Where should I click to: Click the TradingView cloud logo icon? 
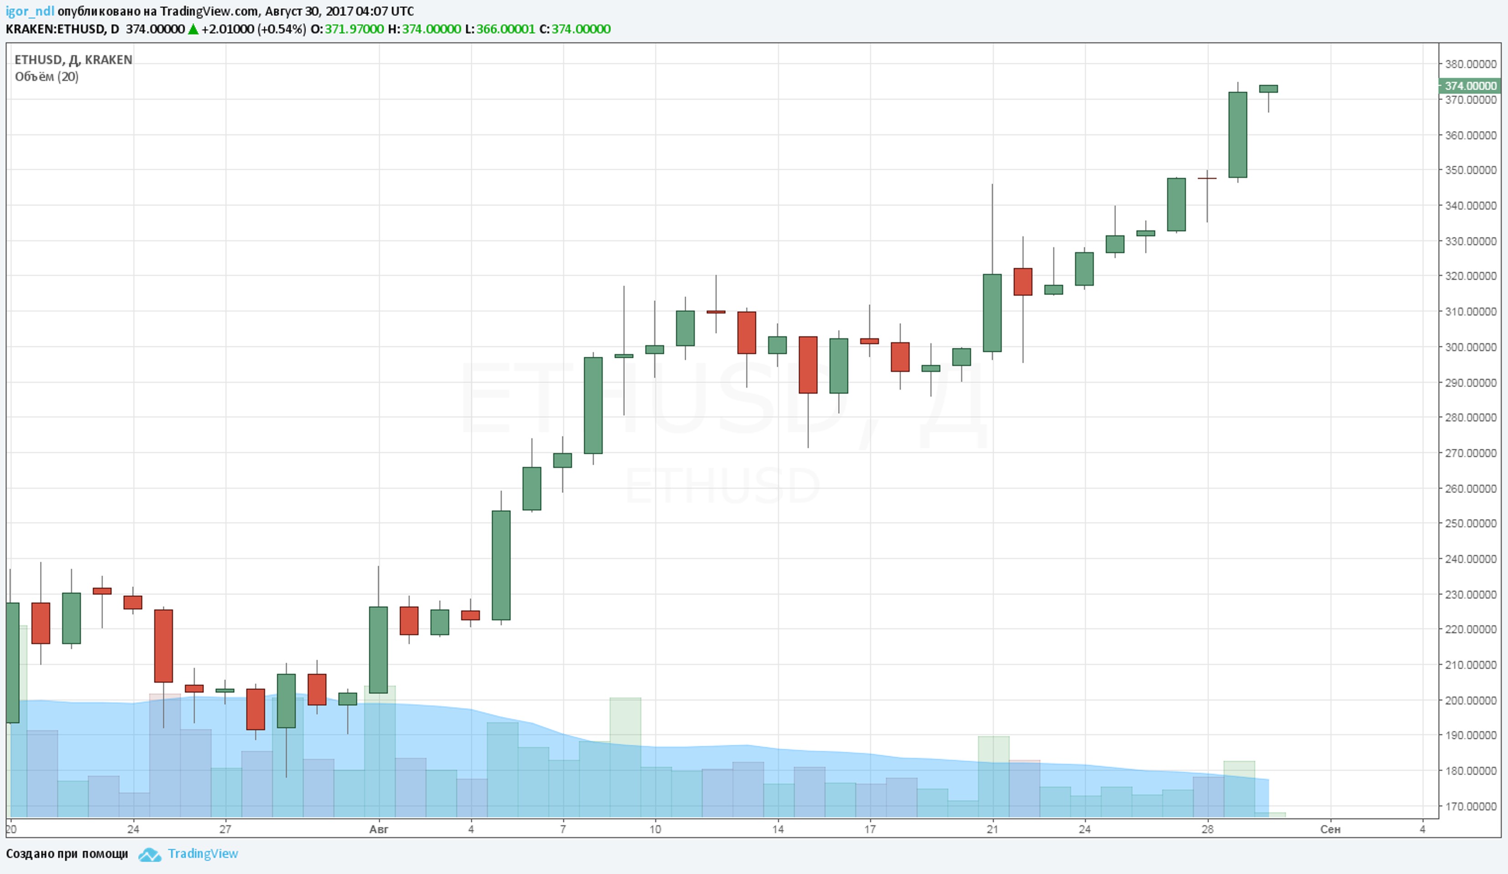point(149,855)
